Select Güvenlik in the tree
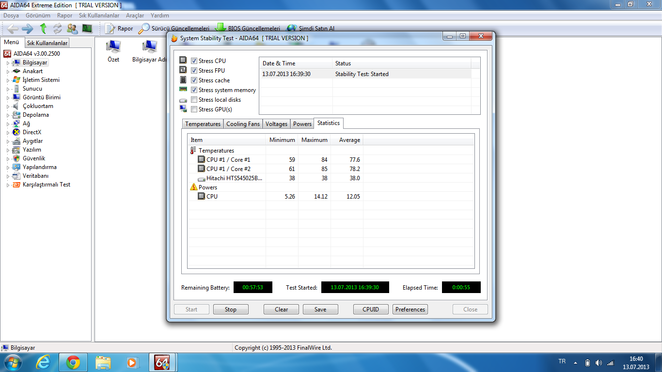 pyautogui.click(x=34, y=158)
